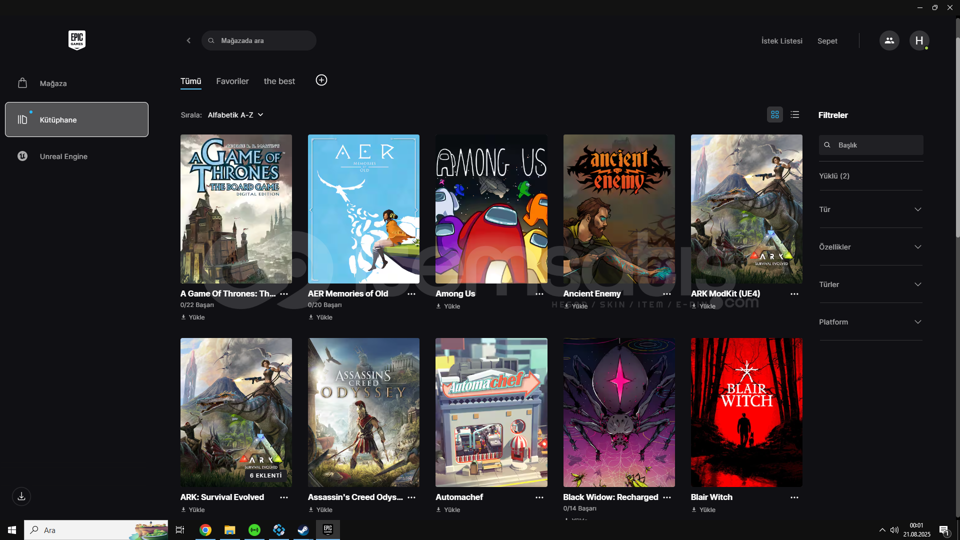Image resolution: width=960 pixels, height=540 pixels.
Task: Open Windows notification center icon
Action: click(944, 530)
